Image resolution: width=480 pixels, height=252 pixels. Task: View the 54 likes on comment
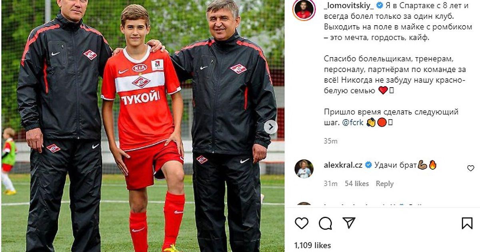click(x=357, y=184)
